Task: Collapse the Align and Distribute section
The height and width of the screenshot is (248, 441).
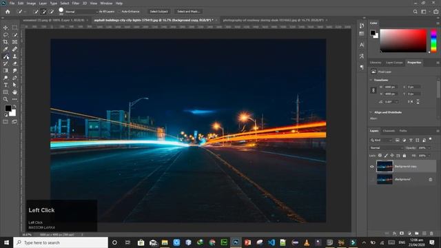Action: tap(371, 112)
